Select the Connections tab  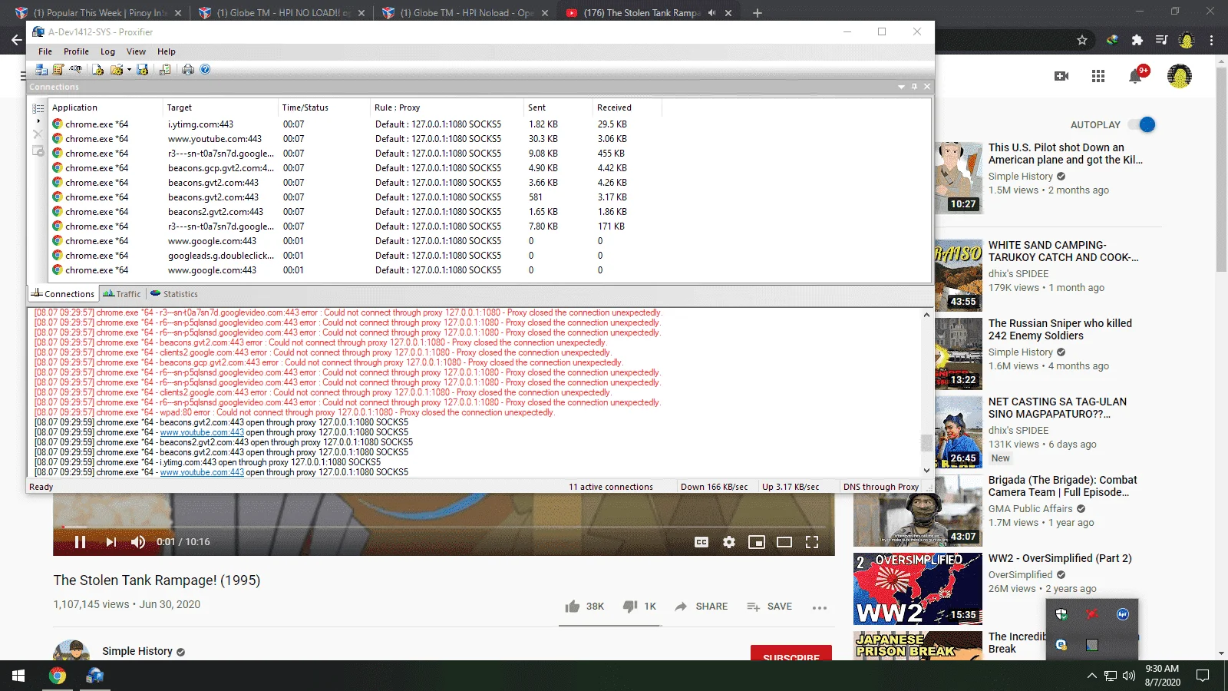[63, 294]
